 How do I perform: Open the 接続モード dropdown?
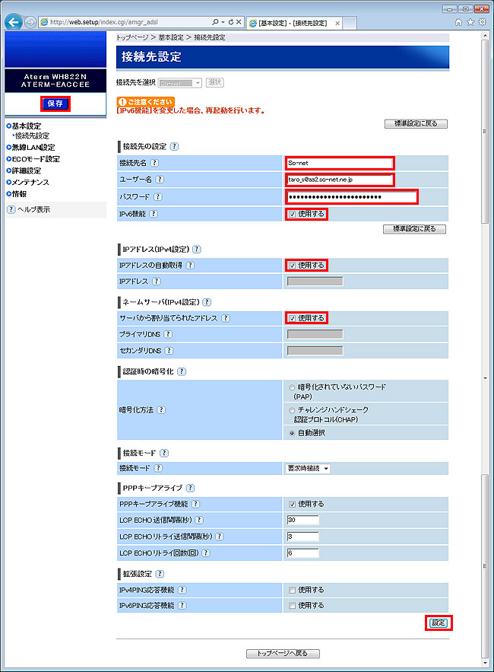(x=308, y=468)
